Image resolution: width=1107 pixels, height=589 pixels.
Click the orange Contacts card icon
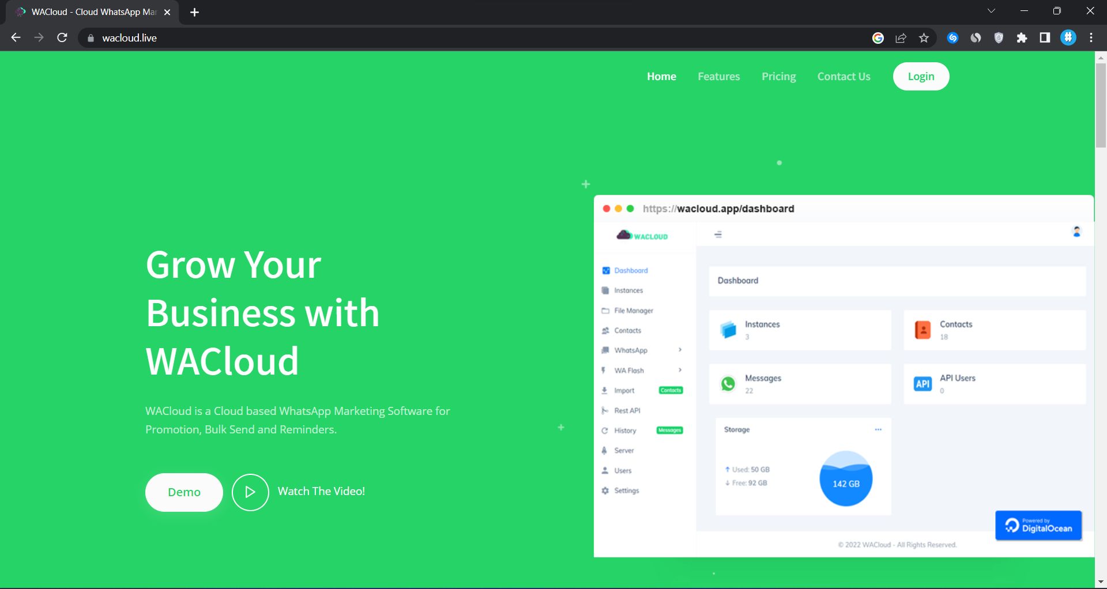pos(922,330)
